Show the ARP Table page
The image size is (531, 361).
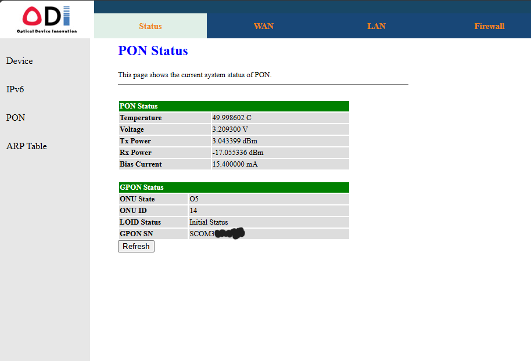27,146
